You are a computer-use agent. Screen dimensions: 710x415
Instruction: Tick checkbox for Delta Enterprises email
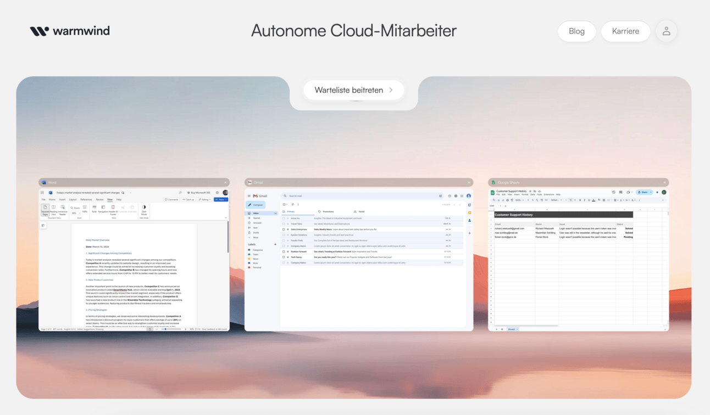coord(284,229)
